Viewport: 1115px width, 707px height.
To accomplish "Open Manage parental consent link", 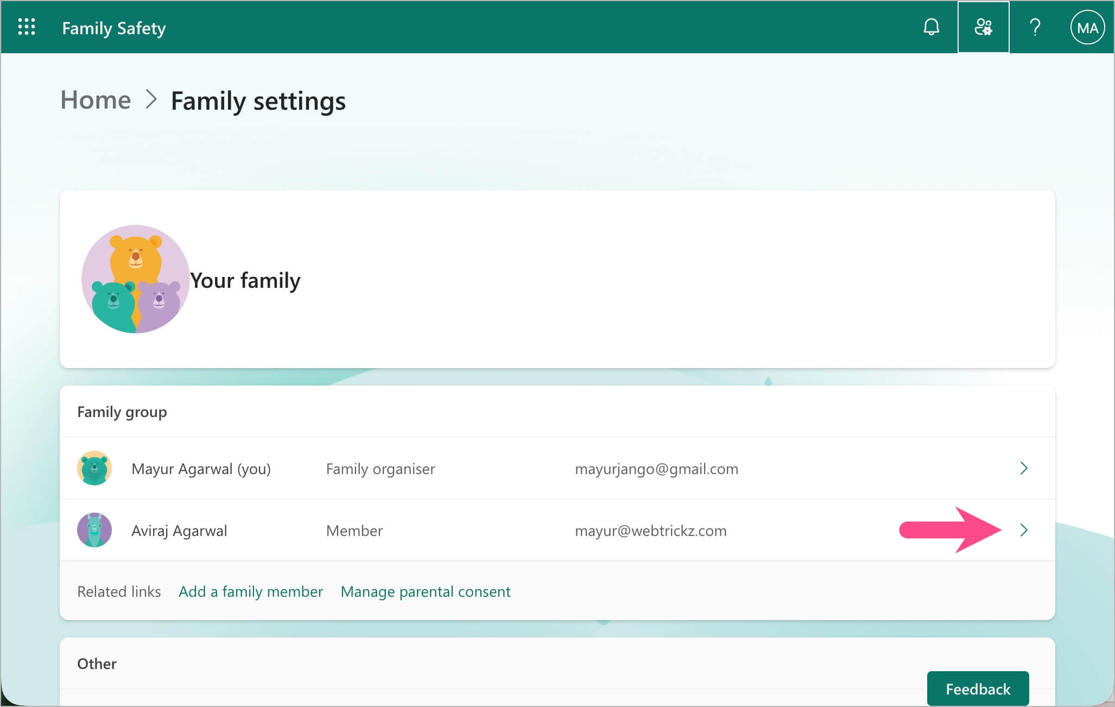I will coord(426,591).
